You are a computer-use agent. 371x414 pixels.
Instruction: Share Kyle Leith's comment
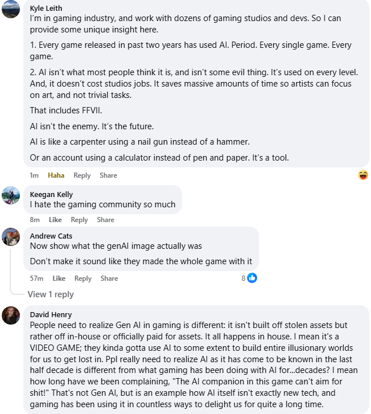109,175
